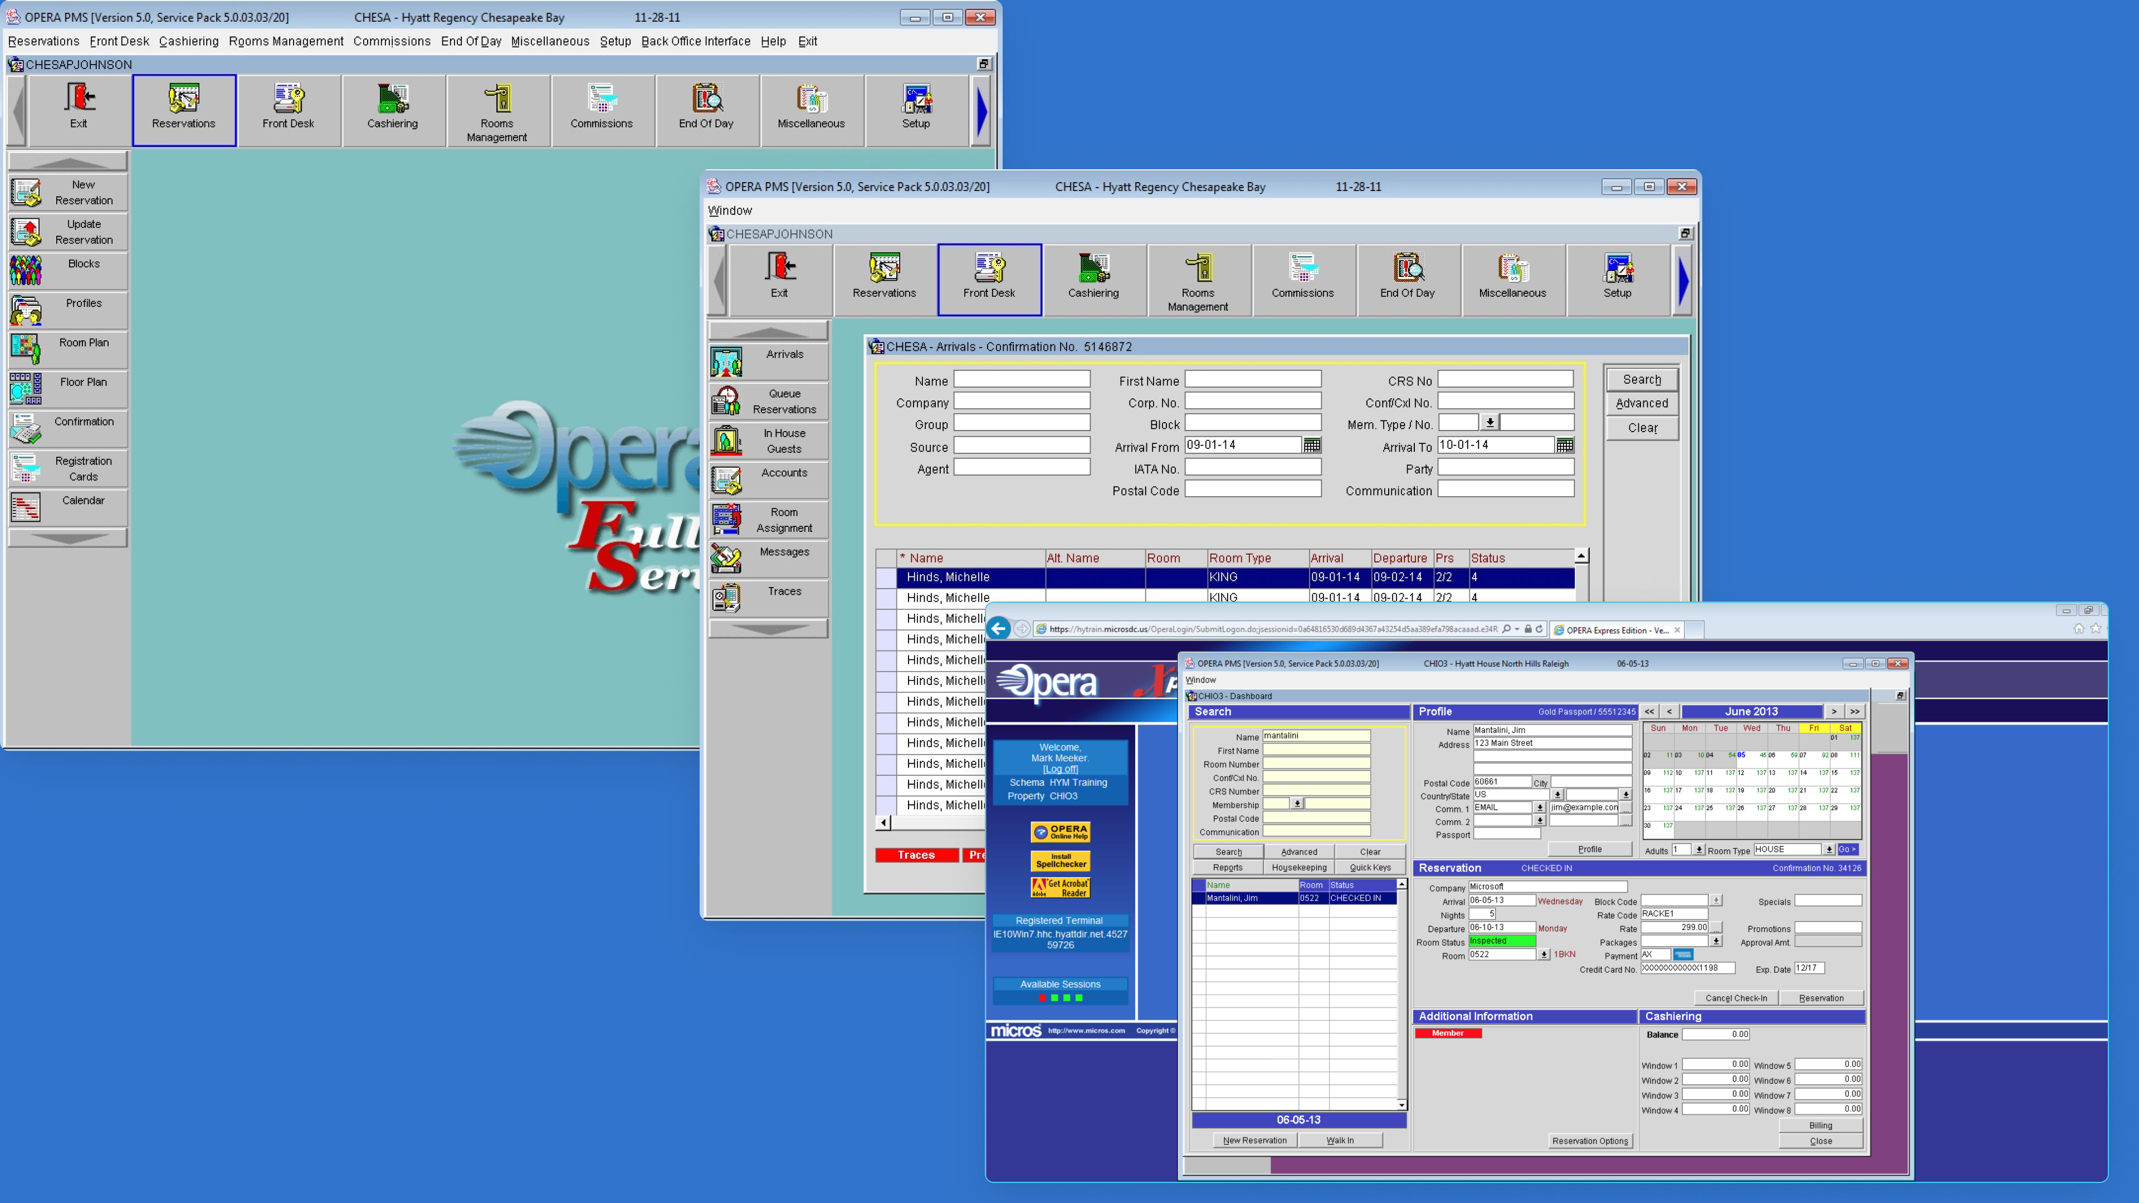Screen dimensions: 2139x1203
Task: Click the Advanced button in the Arrivals screen
Action: click(1642, 403)
